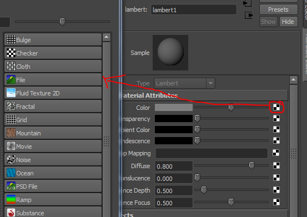Click the Transparency map checker icon
Viewport: 307px width, 217px height.
[276, 118]
